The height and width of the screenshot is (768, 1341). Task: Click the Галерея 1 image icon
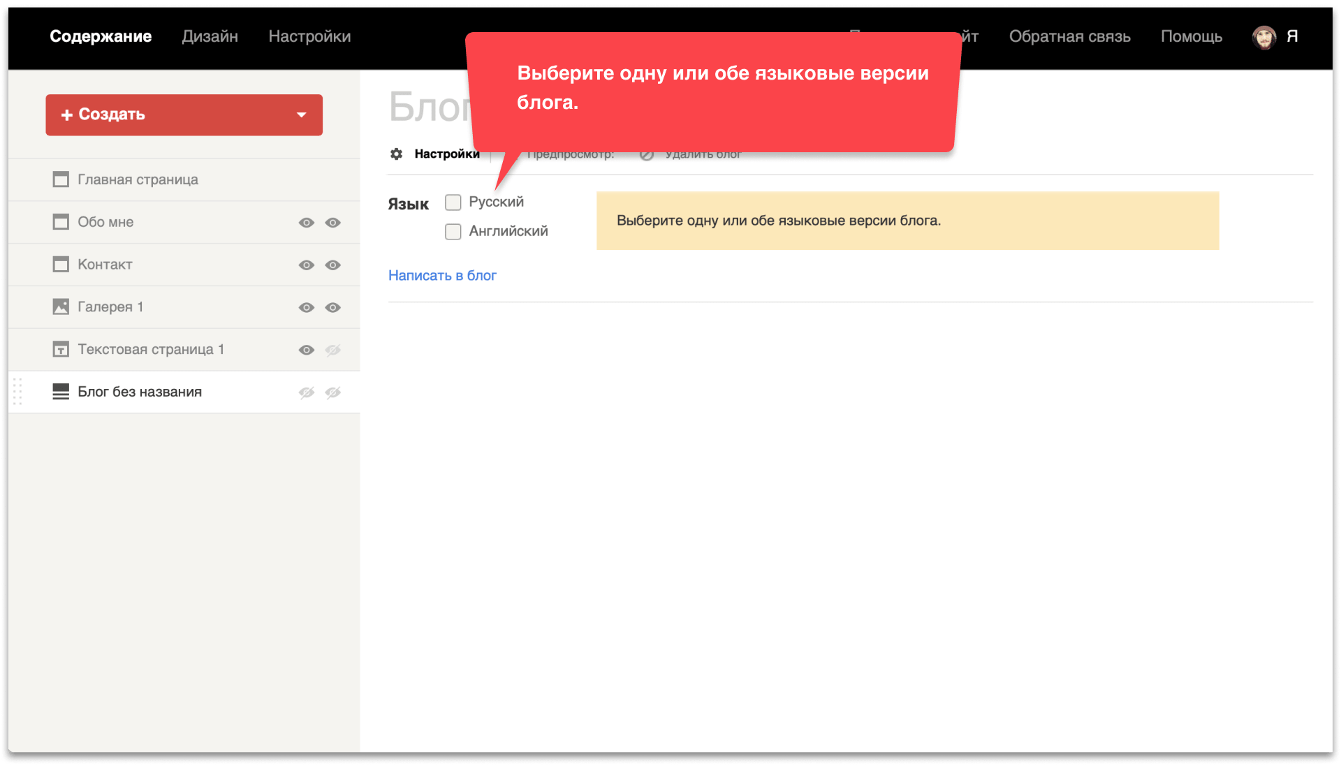point(61,307)
